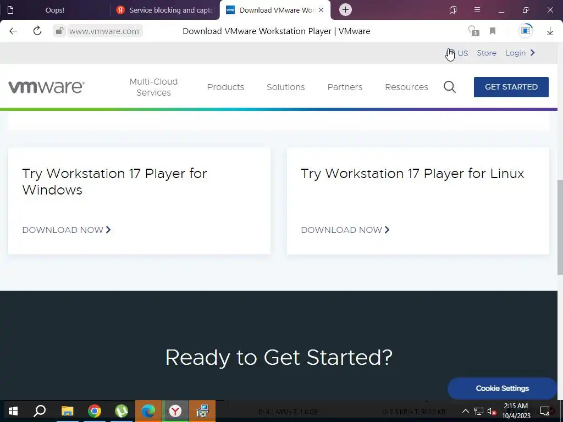Screen dimensions: 563x422
Task: Click the muted volume tray icon
Action: (492, 411)
